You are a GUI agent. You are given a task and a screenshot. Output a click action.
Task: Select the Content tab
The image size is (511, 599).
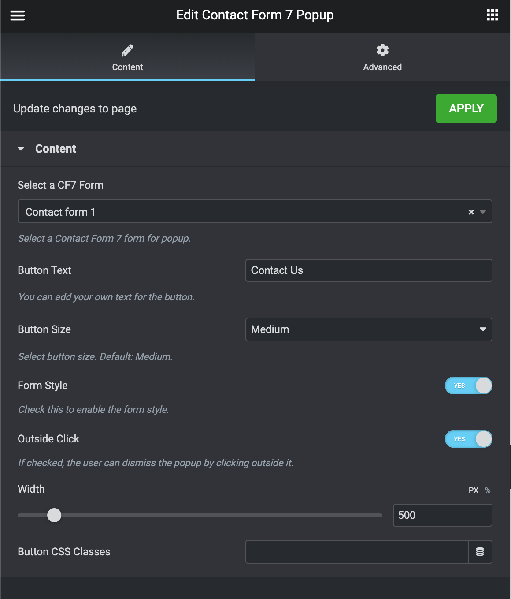(x=127, y=67)
